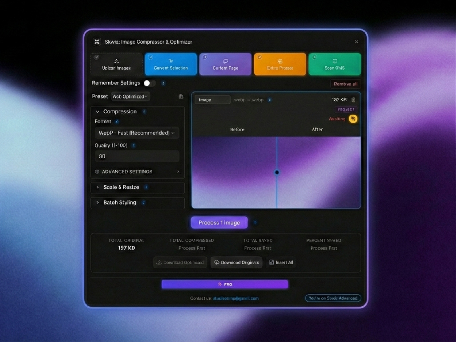Open the Advanced Settings gear icon
The width and height of the screenshot is (456, 342).
[98, 172]
